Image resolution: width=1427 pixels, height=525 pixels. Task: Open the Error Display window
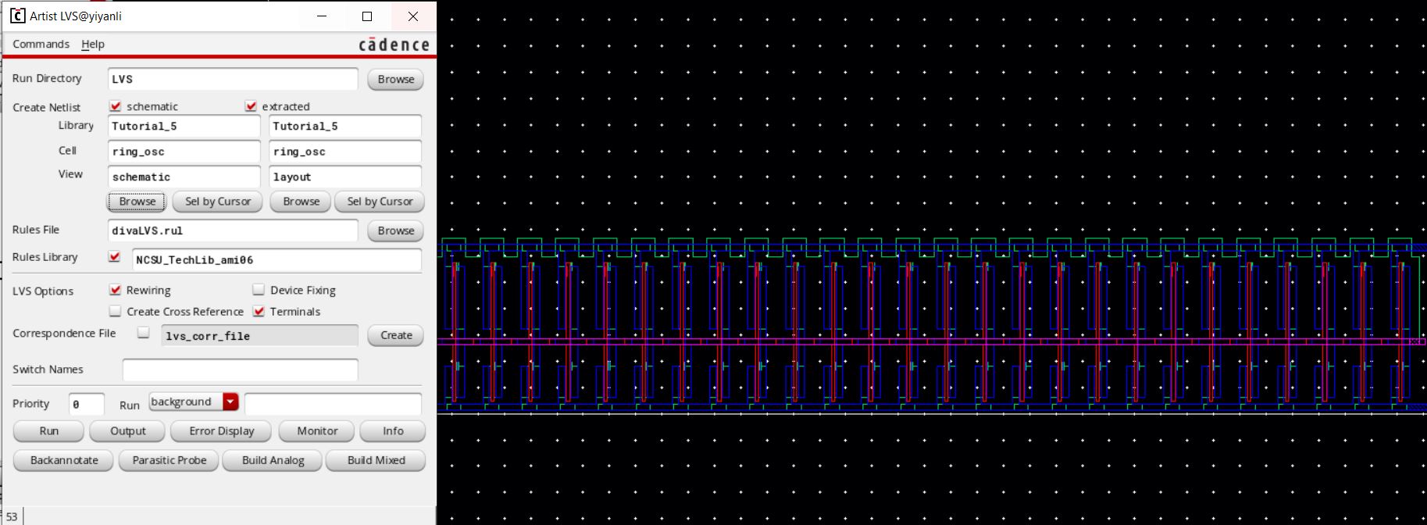coord(222,431)
